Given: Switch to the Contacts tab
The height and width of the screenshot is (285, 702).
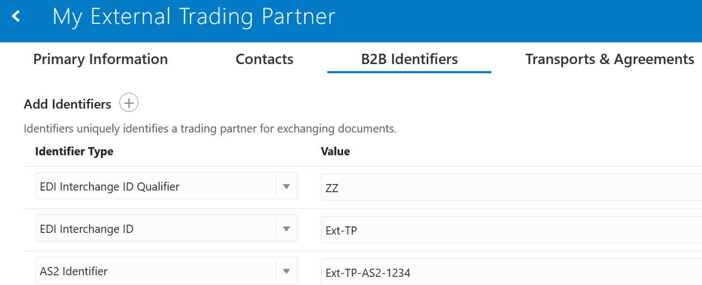Looking at the screenshot, I should click(x=264, y=59).
